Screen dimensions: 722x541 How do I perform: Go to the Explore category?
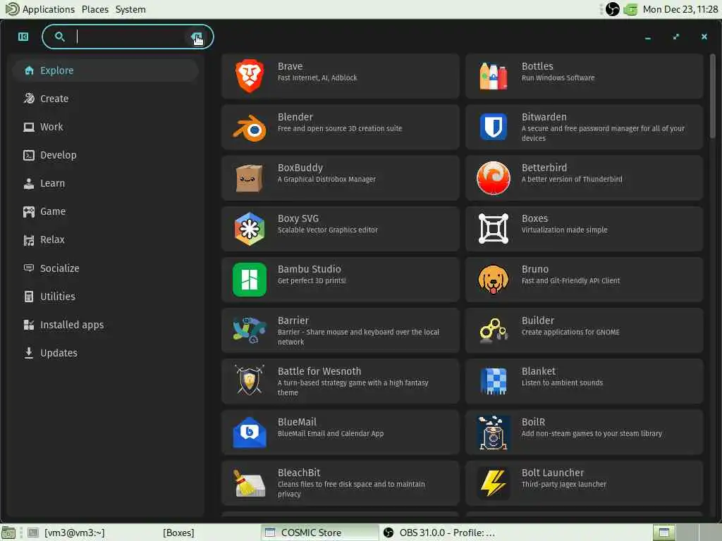[x=106, y=70]
